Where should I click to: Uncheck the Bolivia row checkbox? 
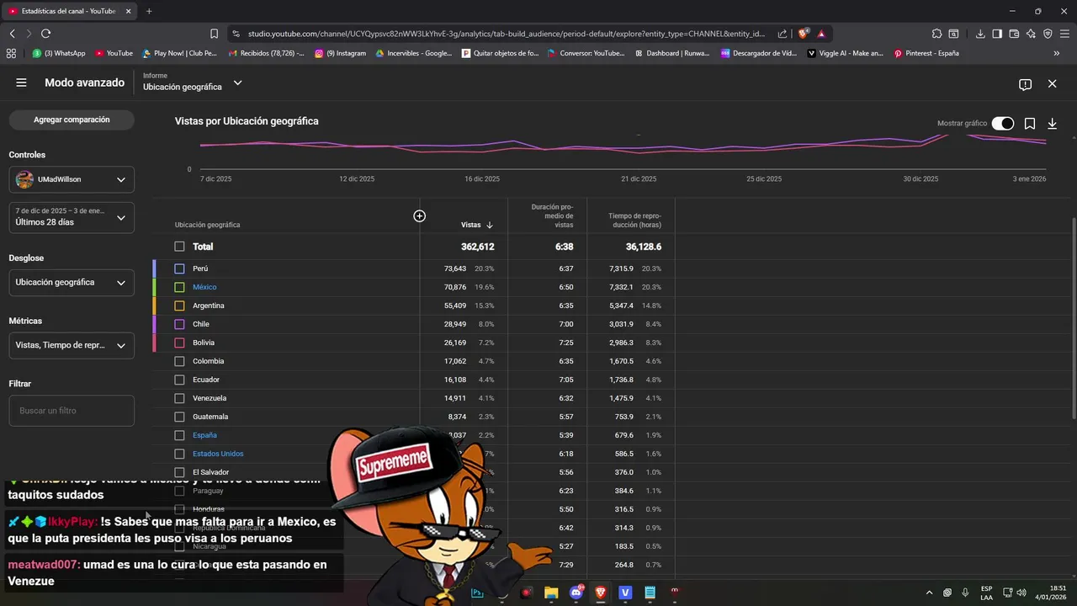179,343
